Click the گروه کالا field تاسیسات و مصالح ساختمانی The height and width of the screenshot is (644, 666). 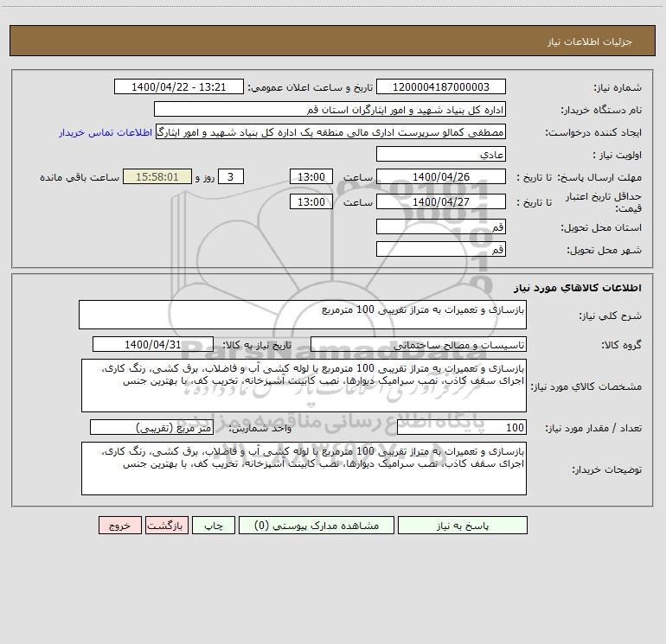(419, 344)
